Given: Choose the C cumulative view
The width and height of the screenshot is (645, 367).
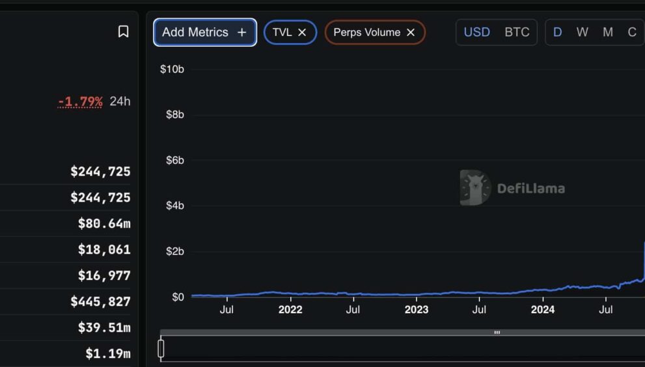Looking at the screenshot, I should tap(631, 33).
